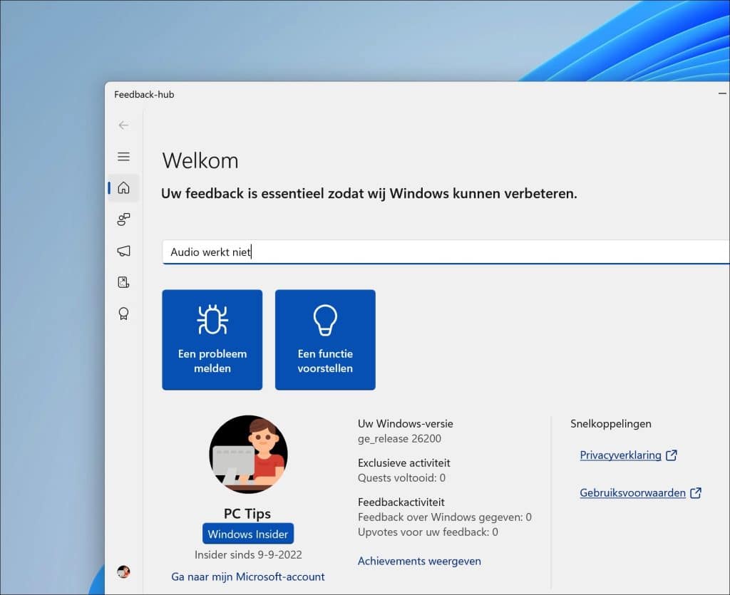The height and width of the screenshot is (595, 730).
Task: Open Announcements using the megaphone icon
Action: [123, 251]
